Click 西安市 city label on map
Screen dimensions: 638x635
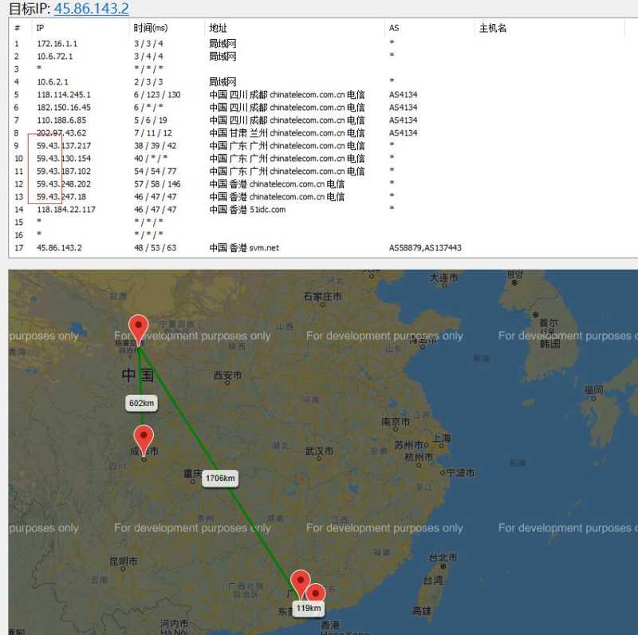pyautogui.click(x=227, y=375)
